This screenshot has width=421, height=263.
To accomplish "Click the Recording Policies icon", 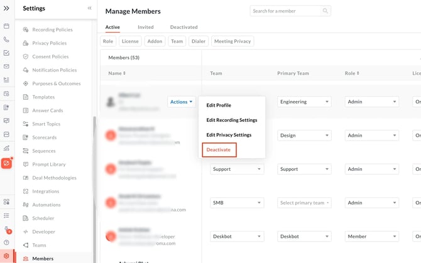I will tap(26, 30).
